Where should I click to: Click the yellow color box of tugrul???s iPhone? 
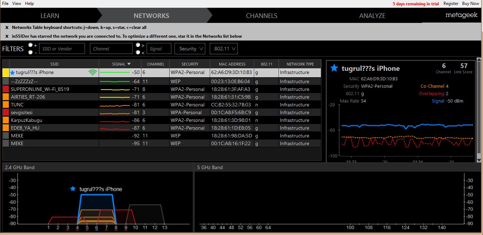coord(6,73)
